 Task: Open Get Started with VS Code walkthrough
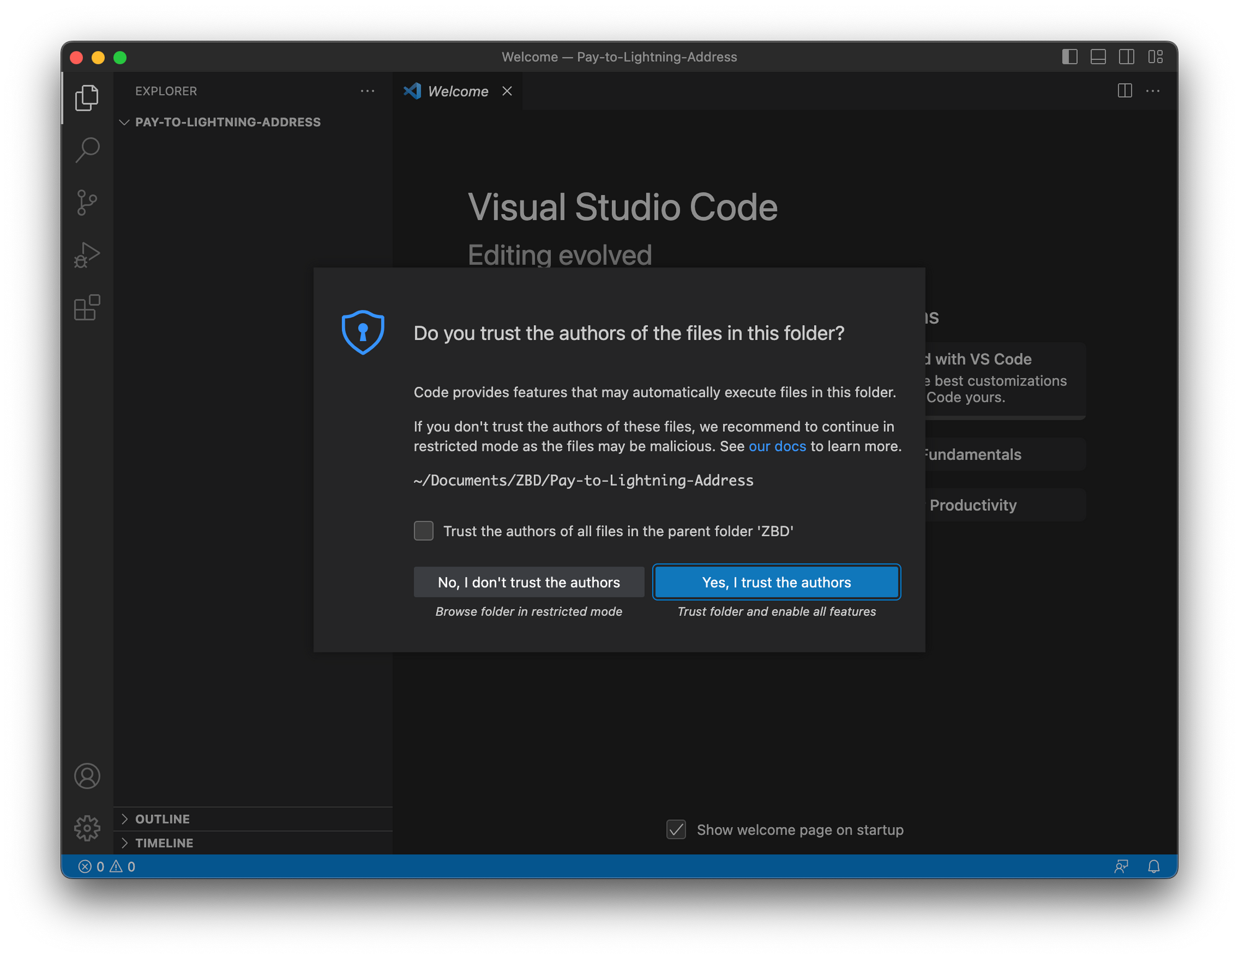point(1005,380)
